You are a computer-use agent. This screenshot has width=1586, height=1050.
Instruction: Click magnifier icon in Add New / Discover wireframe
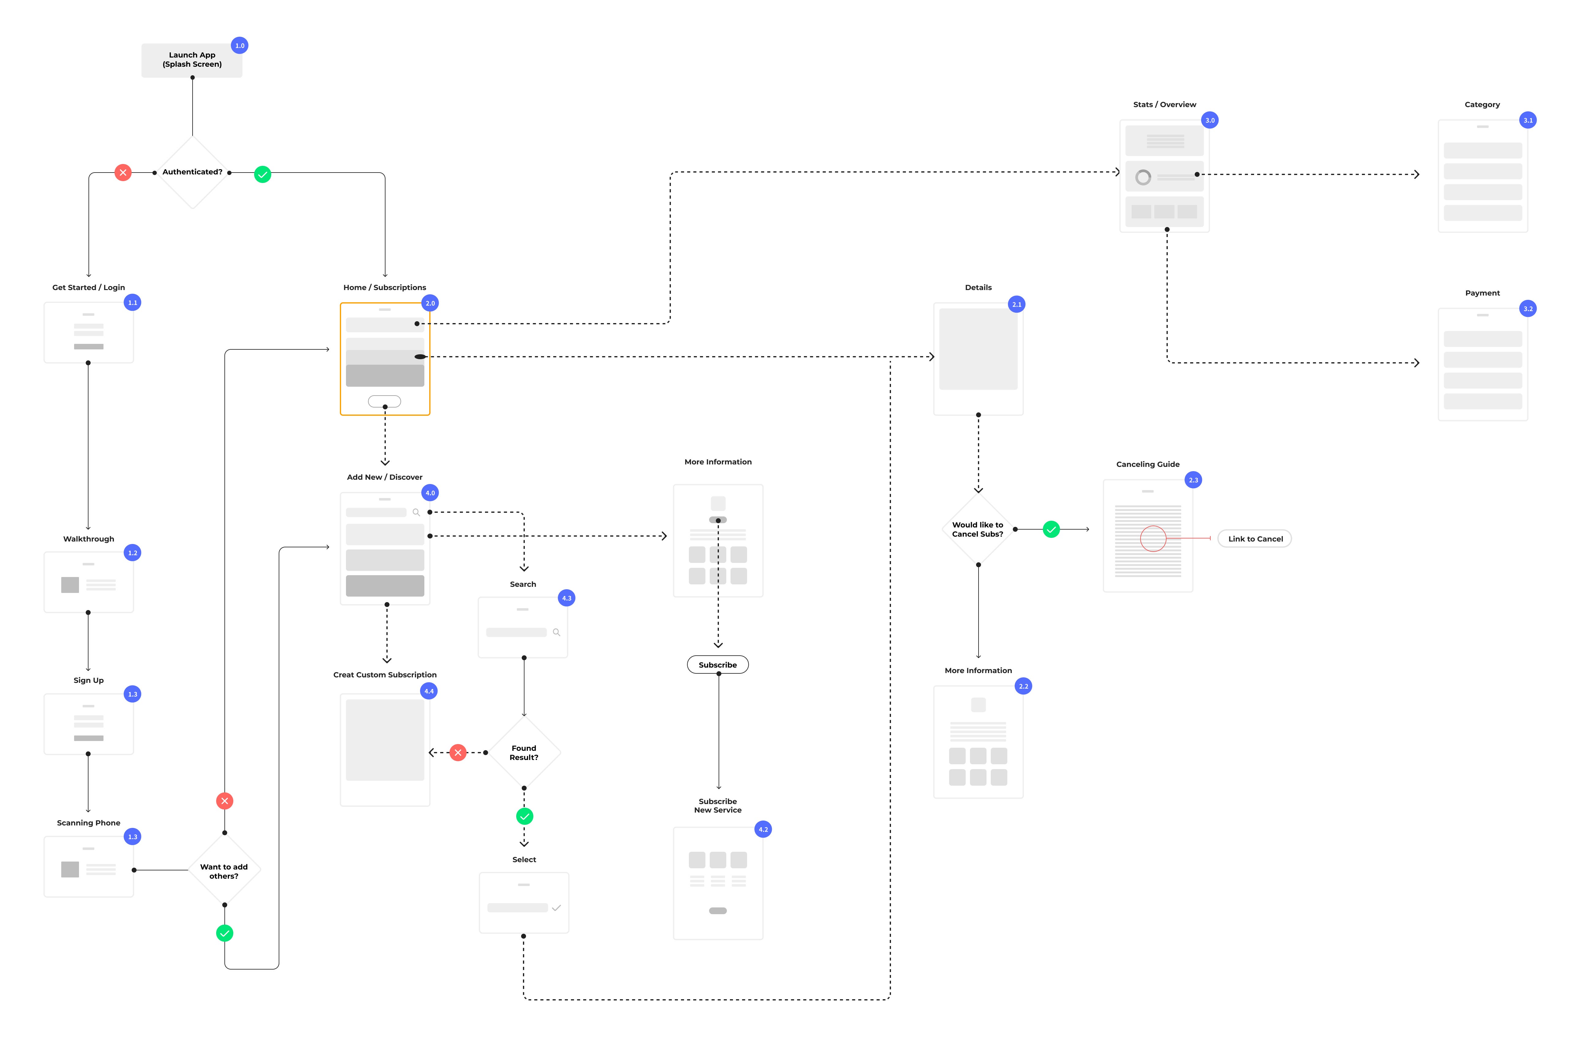tap(416, 512)
